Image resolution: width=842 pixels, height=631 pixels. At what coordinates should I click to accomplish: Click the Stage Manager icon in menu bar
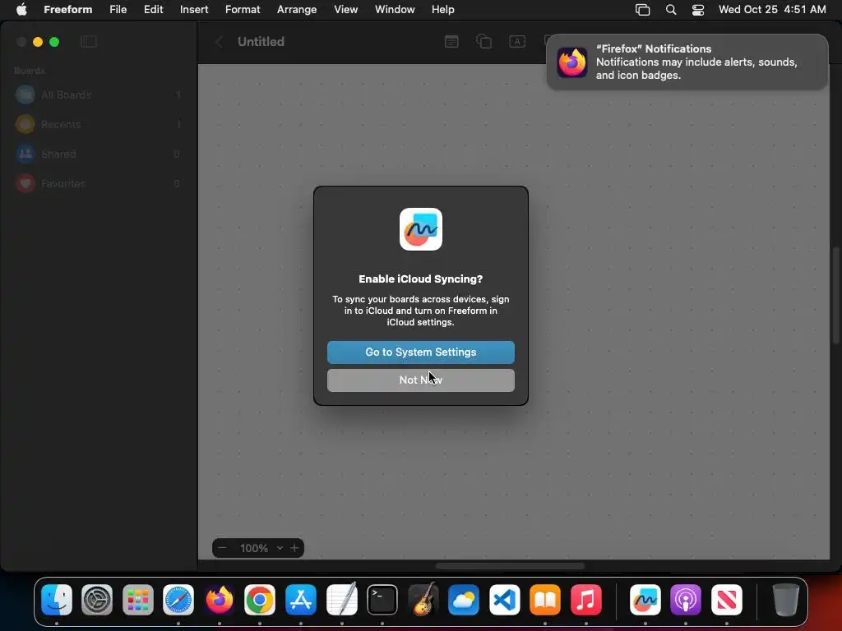[642, 10]
